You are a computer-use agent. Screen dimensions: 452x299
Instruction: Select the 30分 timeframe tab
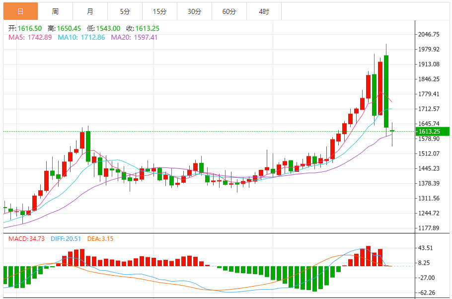coord(194,11)
